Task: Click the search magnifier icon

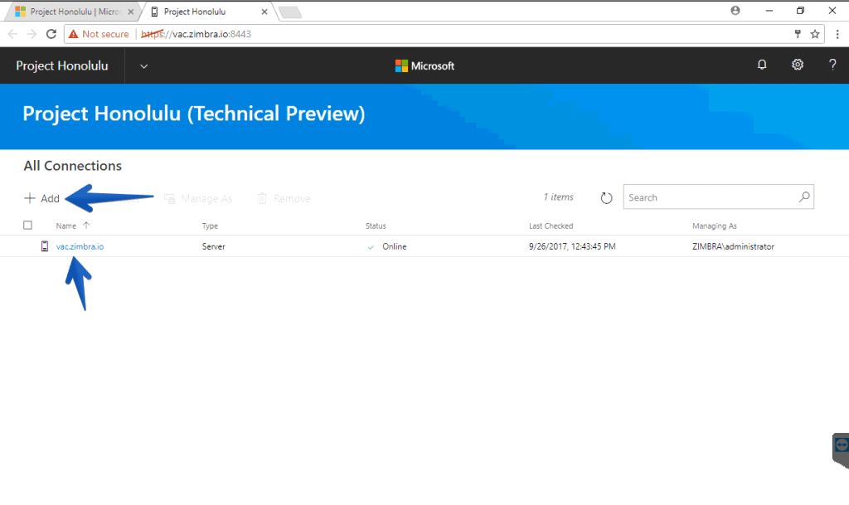Action: tap(804, 197)
